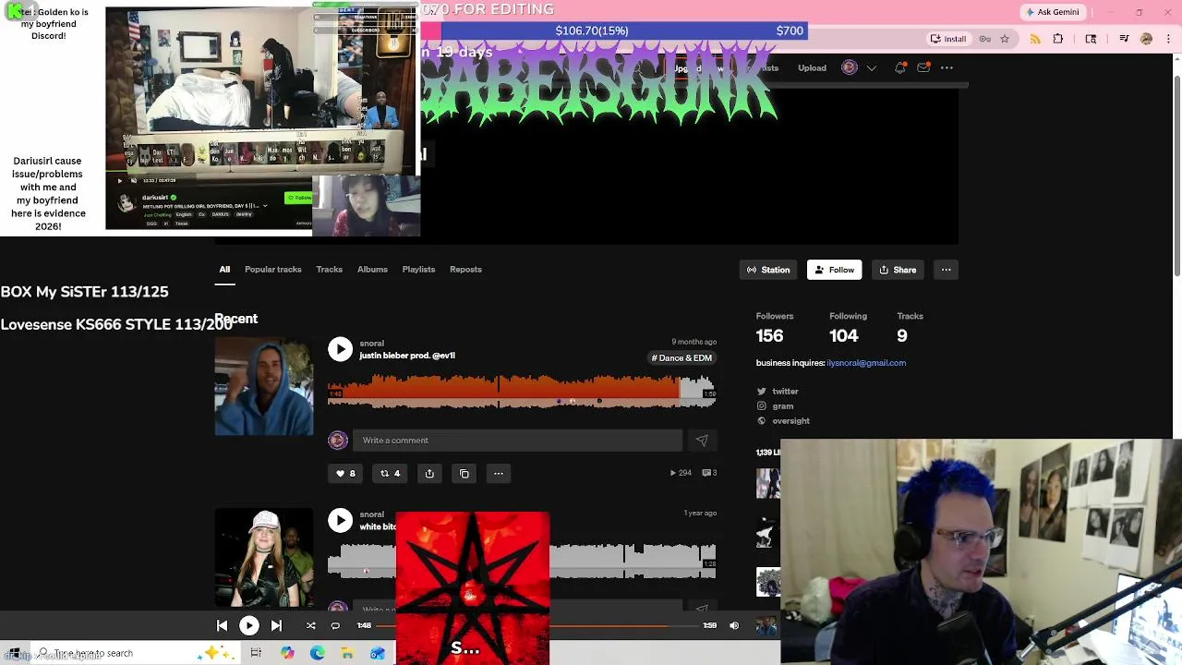Image resolution: width=1182 pixels, height=665 pixels.
Task: Open more options under justin bieber track
Action: coord(499,474)
